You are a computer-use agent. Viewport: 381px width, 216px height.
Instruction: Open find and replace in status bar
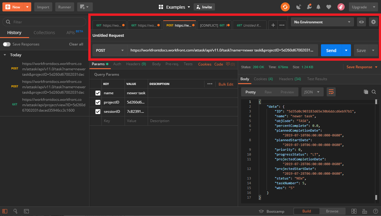[16, 211]
